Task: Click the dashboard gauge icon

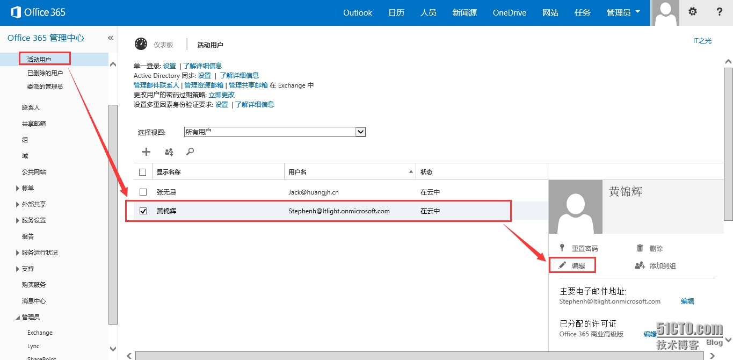Action: point(141,44)
